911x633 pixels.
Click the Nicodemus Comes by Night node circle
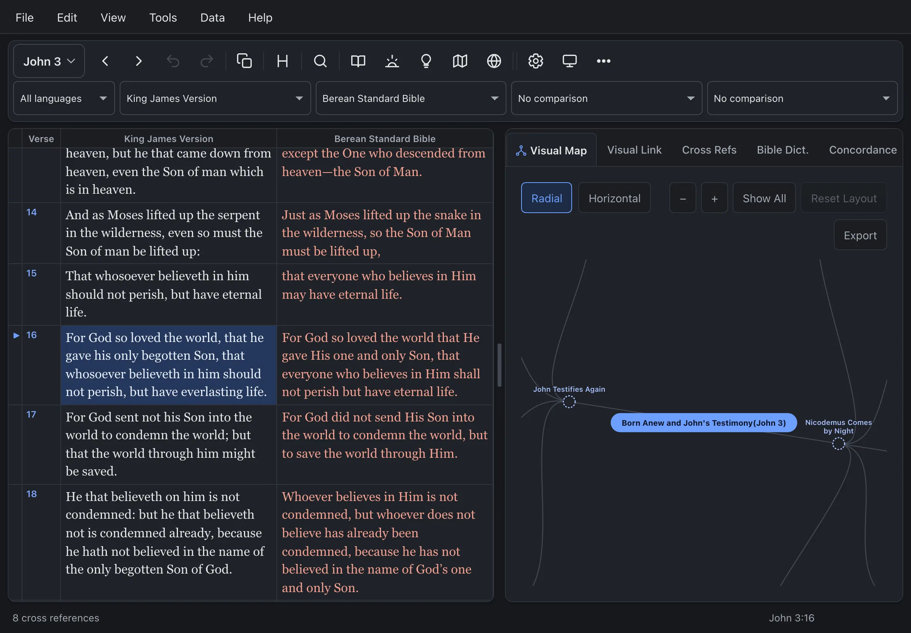[838, 443]
